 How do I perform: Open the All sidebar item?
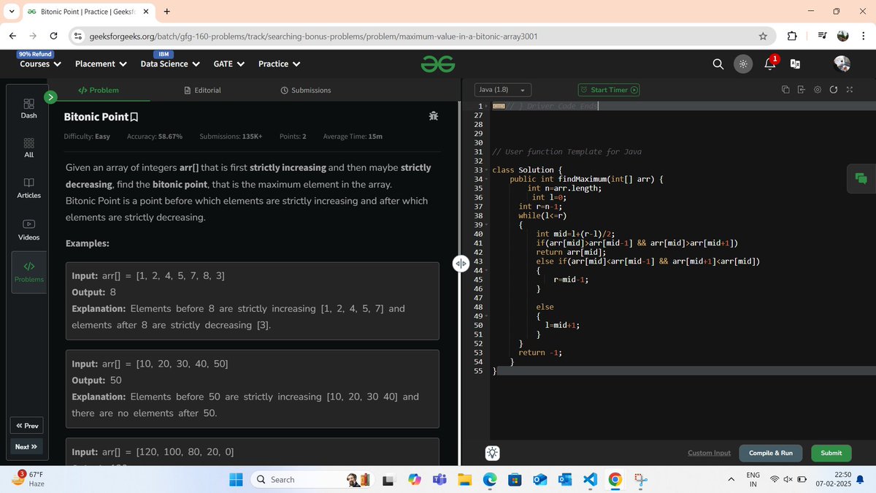coord(28,148)
